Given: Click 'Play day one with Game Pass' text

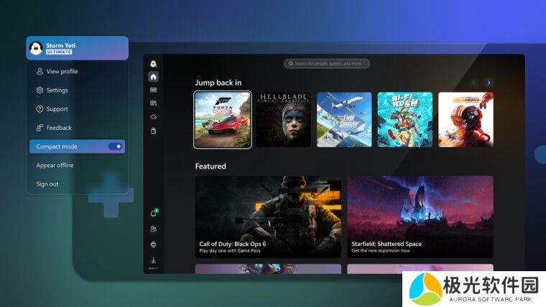Looking at the screenshot, I should tap(230, 250).
